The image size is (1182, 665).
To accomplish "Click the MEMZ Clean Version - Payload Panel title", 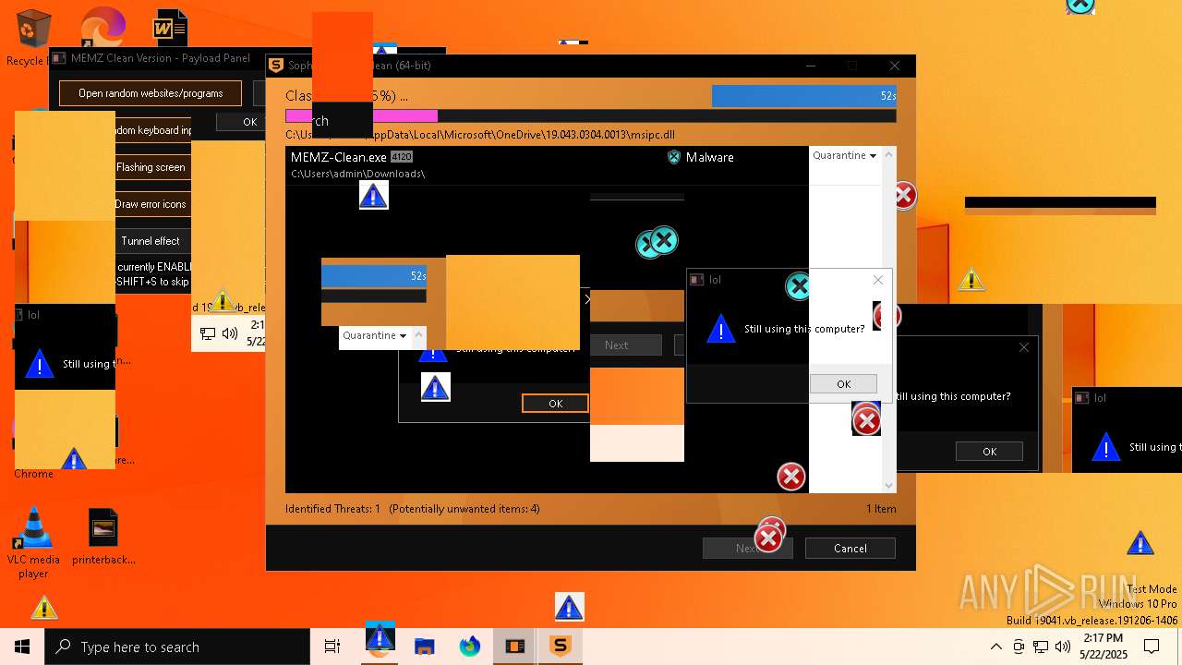I will 161,58.
